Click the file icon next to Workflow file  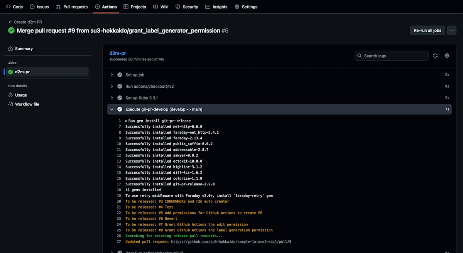point(11,104)
